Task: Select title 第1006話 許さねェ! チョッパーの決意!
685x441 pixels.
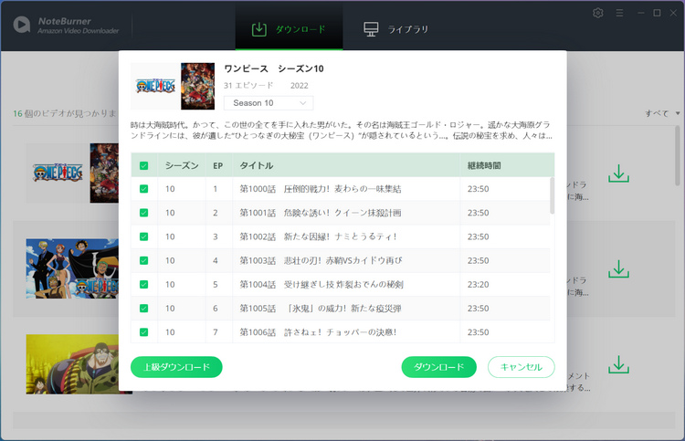Action: (x=318, y=332)
